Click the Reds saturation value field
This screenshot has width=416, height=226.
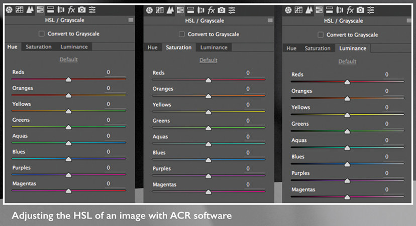(254, 73)
